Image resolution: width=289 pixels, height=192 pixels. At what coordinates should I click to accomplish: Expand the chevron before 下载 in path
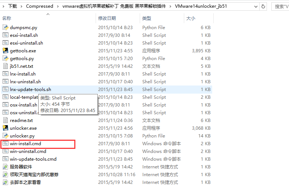(x=3, y=7)
